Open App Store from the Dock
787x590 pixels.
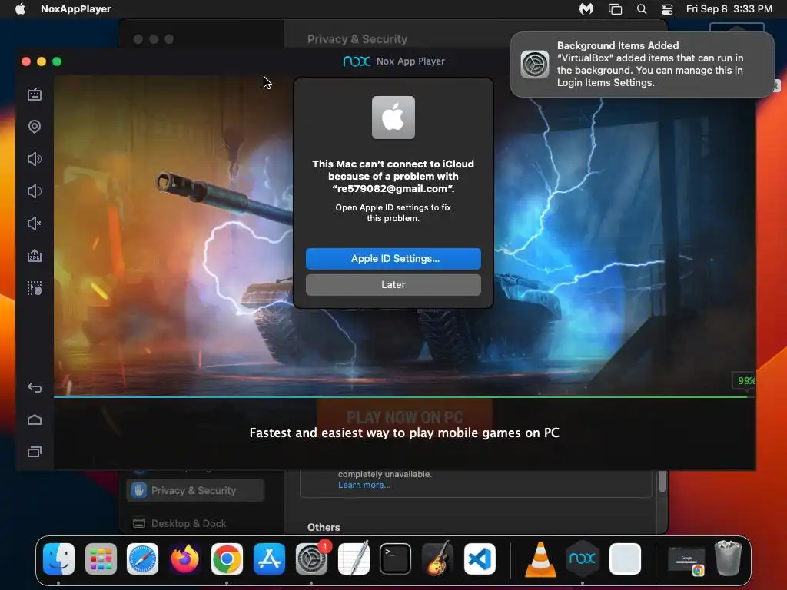click(269, 559)
